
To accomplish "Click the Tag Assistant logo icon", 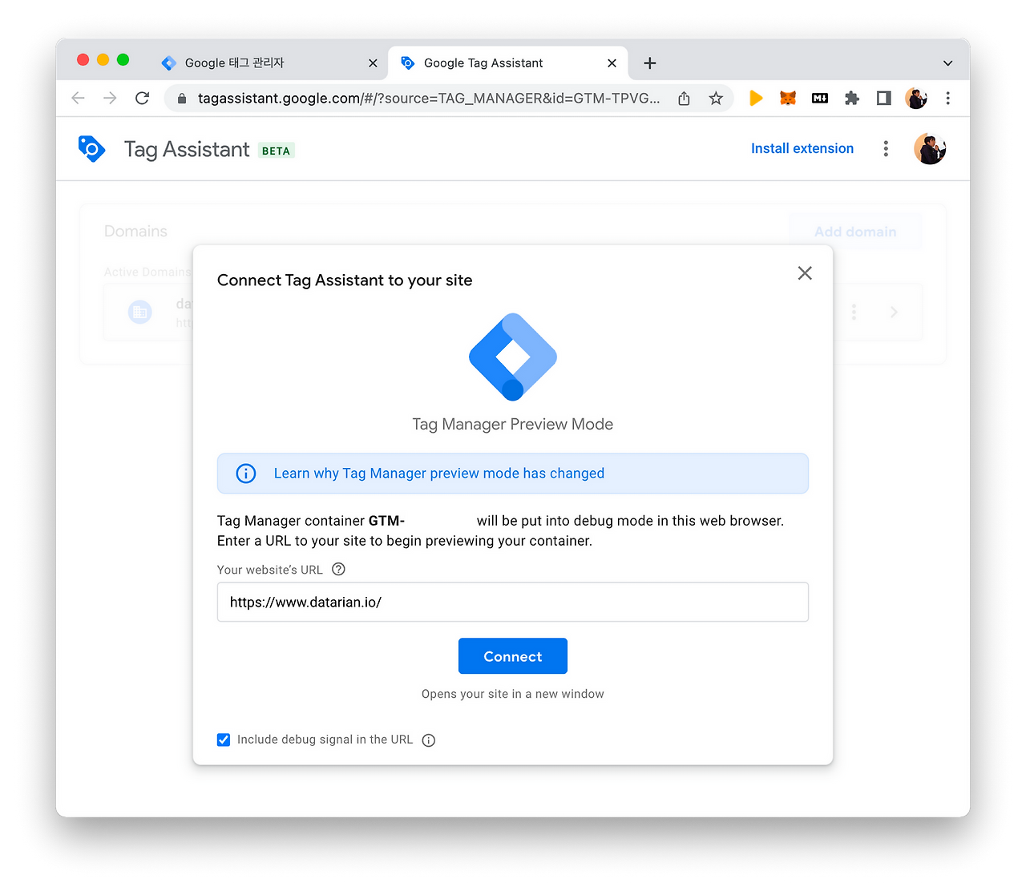I will (x=91, y=149).
